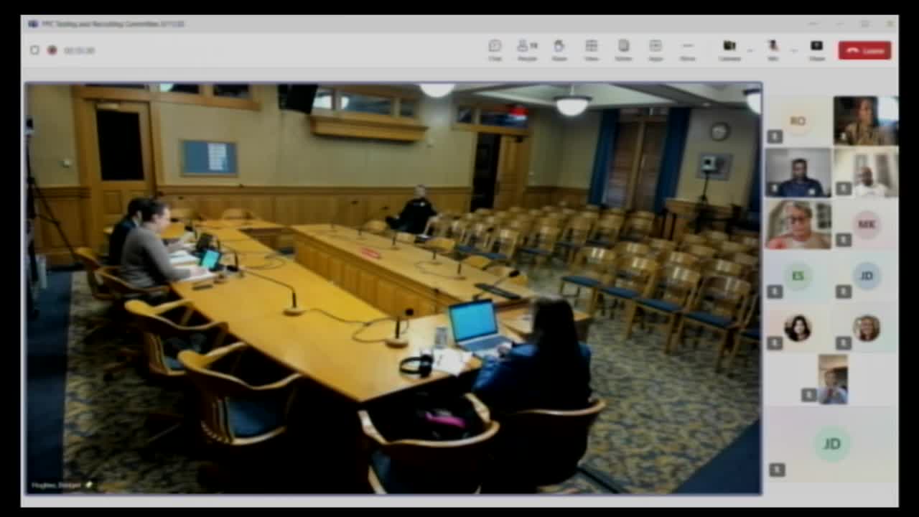
Task: Select the large JD tile at bottom
Action: click(x=831, y=443)
